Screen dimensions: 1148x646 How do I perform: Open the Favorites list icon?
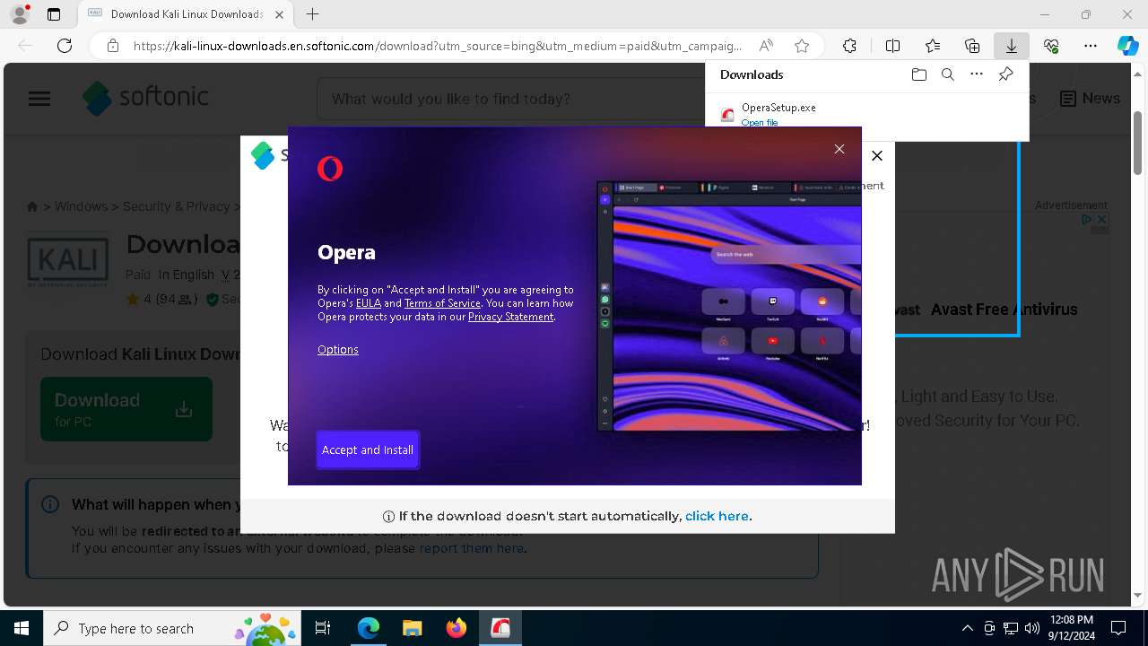click(933, 46)
